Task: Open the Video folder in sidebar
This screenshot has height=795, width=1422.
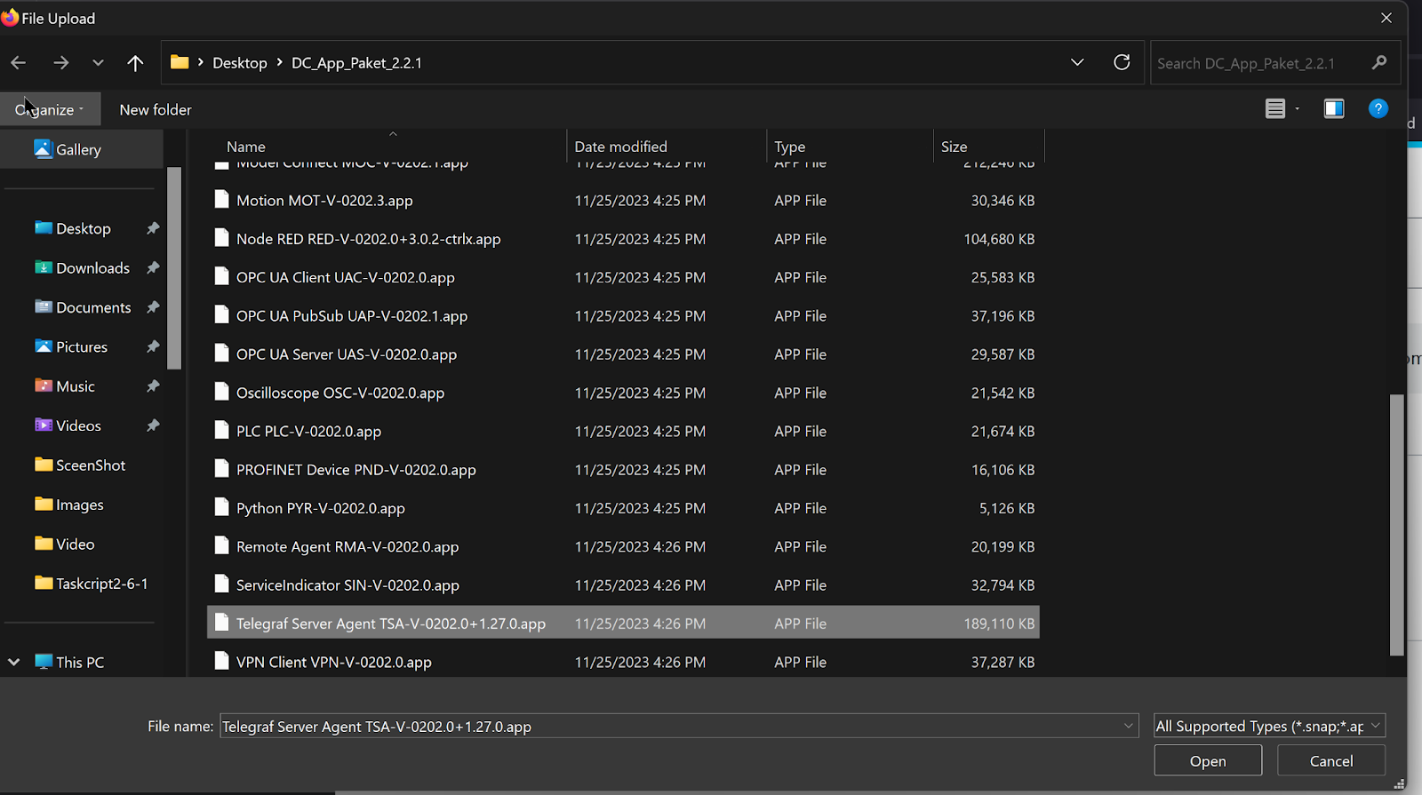Action: point(76,544)
